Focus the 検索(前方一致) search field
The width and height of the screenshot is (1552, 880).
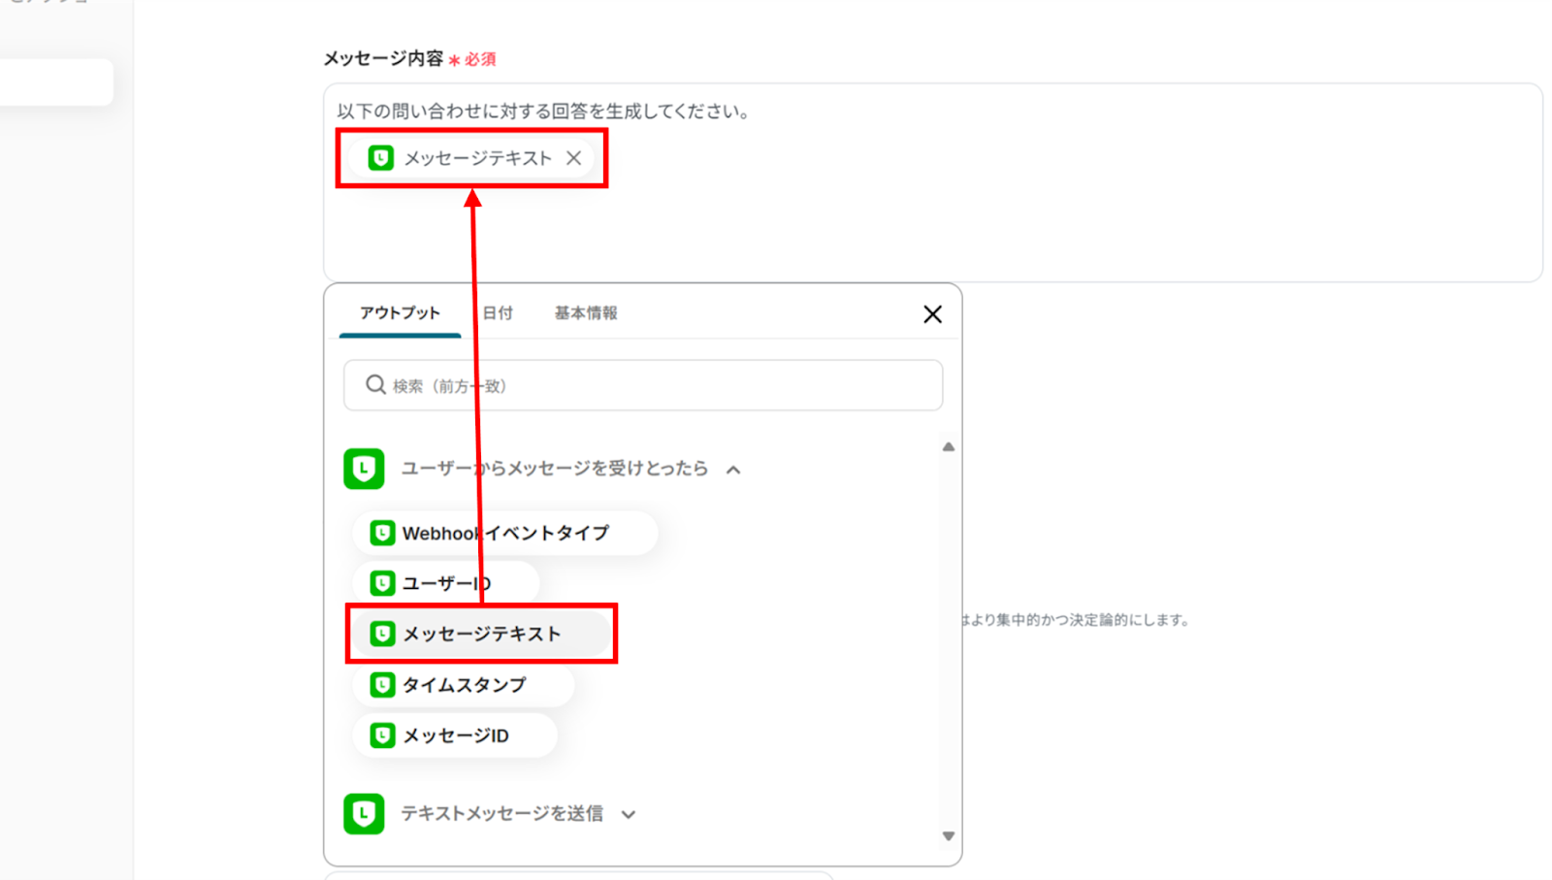643,385
